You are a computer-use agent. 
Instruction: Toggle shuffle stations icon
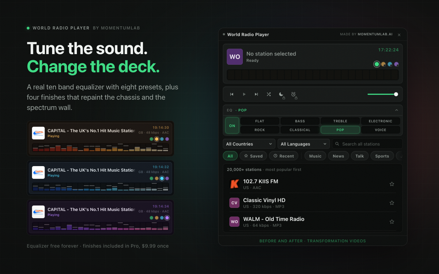269,94
